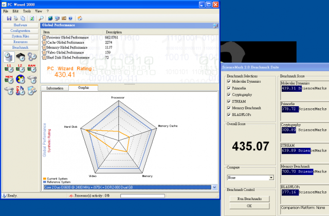Select Processor Global Performance row

(130, 37)
